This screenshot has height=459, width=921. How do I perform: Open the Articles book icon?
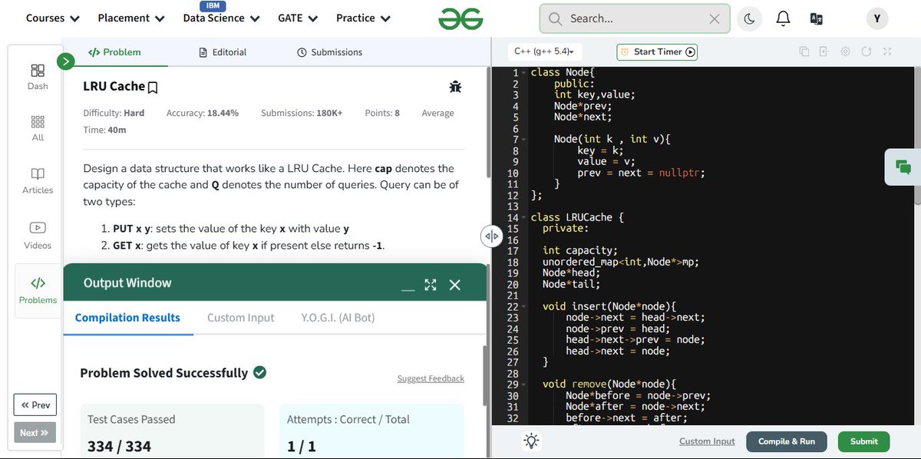(38, 180)
